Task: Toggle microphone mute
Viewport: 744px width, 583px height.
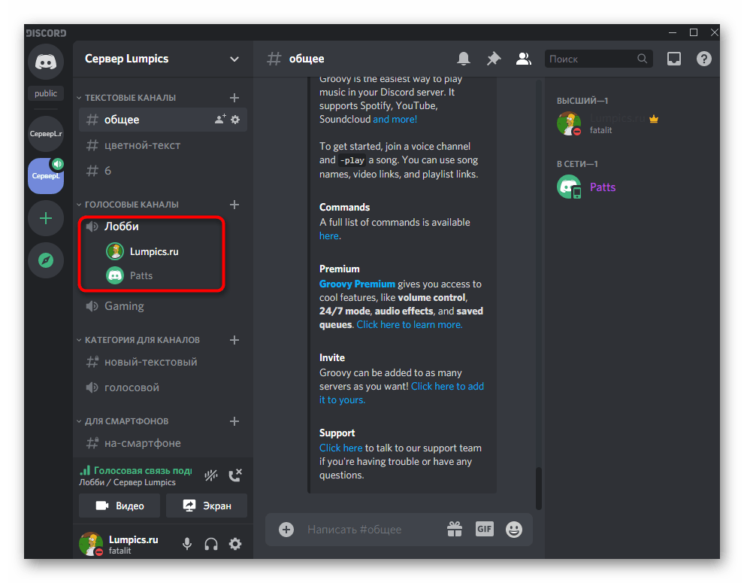Action: click(x=186, y=544)
